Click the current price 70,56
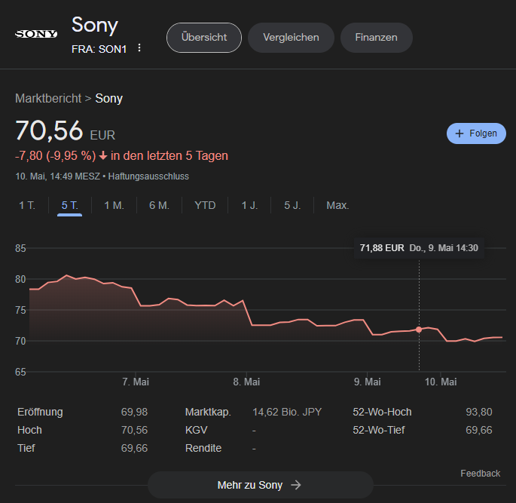 click(x=49, y=130)
